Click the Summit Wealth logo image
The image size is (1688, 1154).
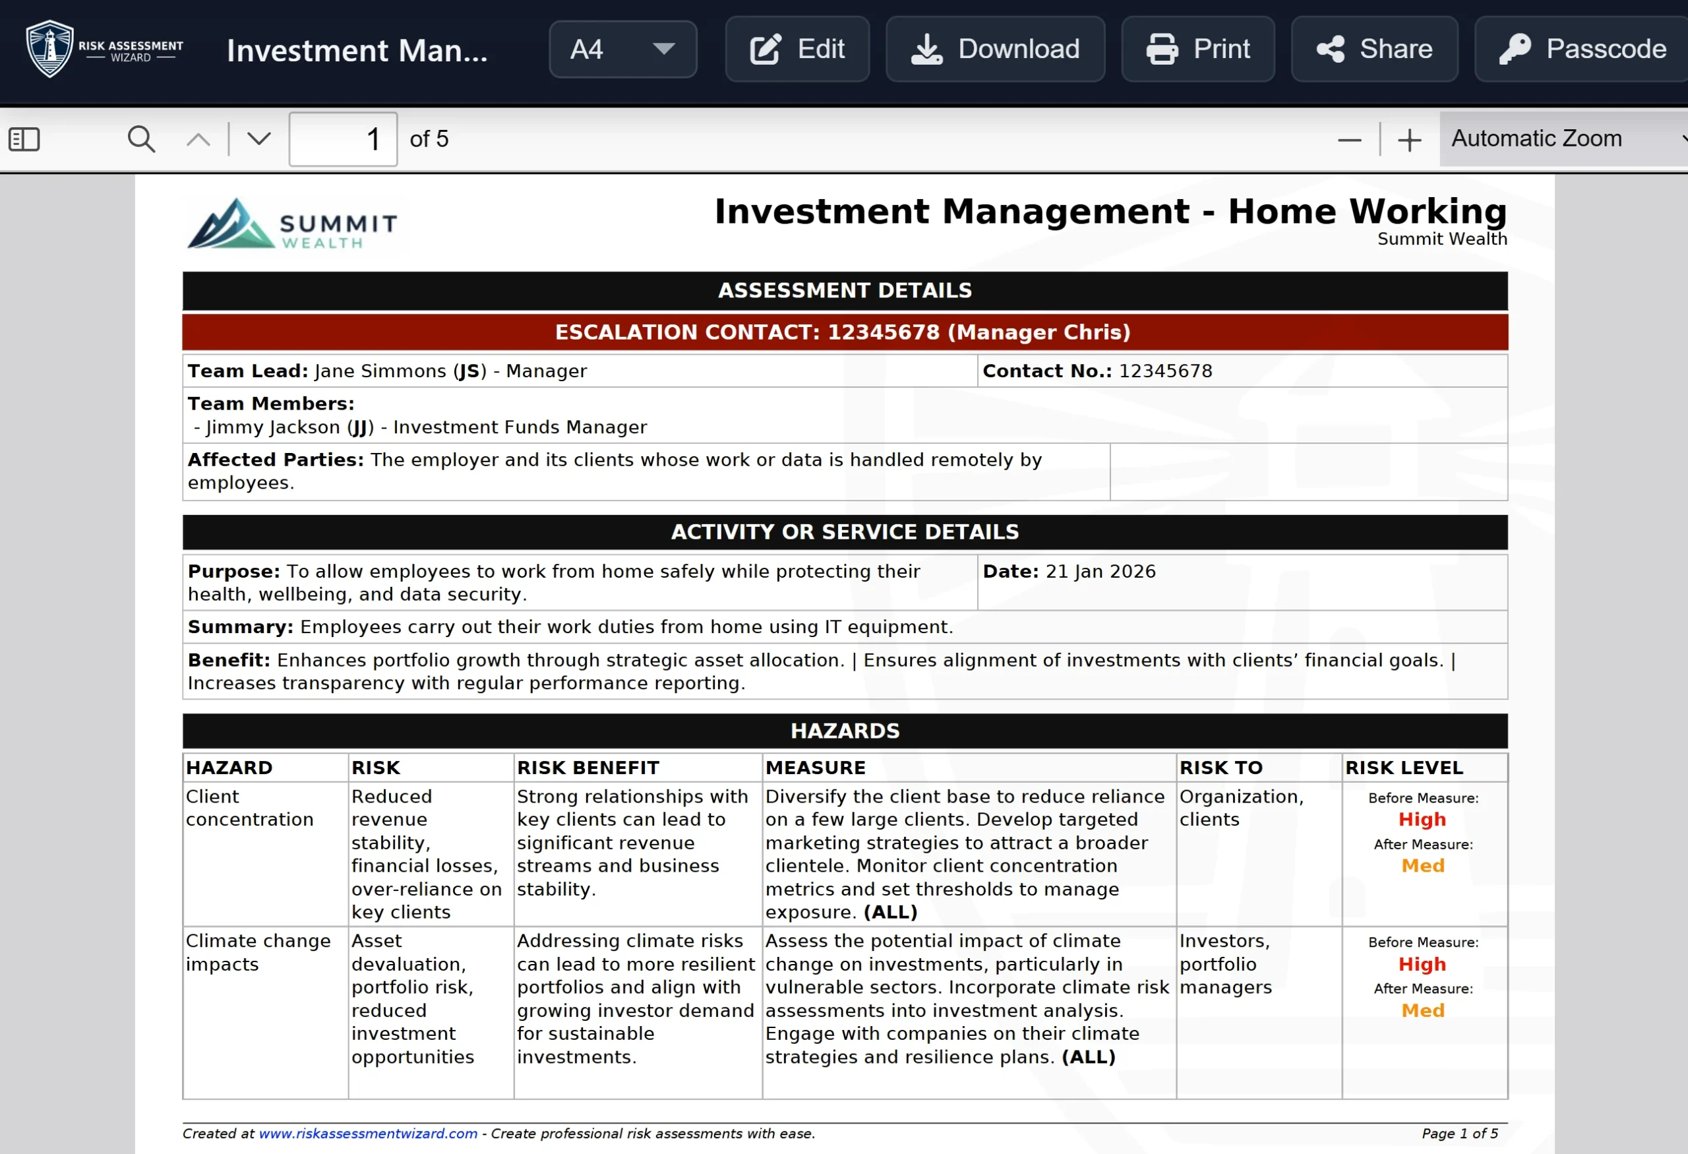coord(293,225)
